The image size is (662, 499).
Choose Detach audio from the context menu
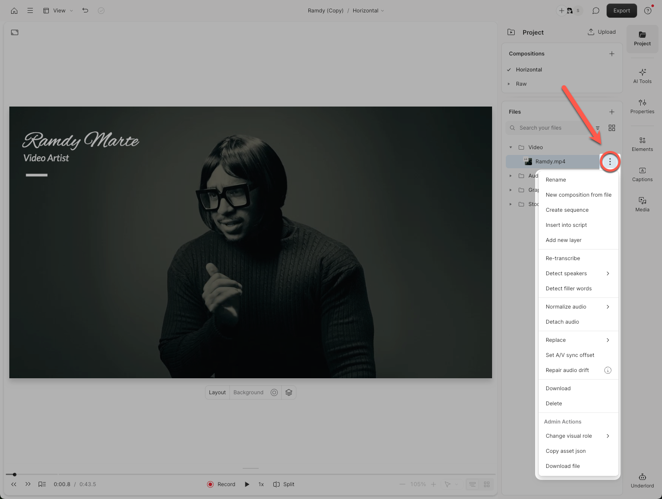562,322
